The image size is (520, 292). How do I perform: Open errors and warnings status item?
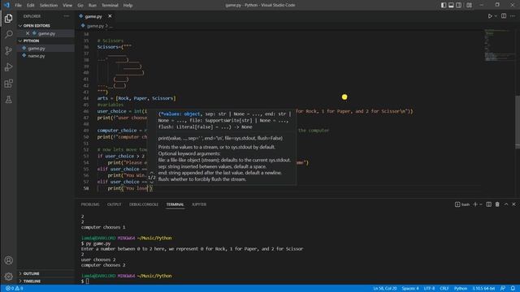click(x=15, y=289)
